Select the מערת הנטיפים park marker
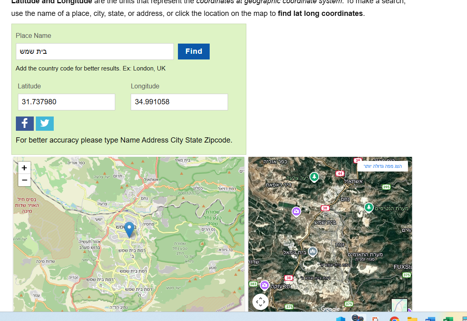The width and height of the screenshot is (467, 321). pos(368,208)
